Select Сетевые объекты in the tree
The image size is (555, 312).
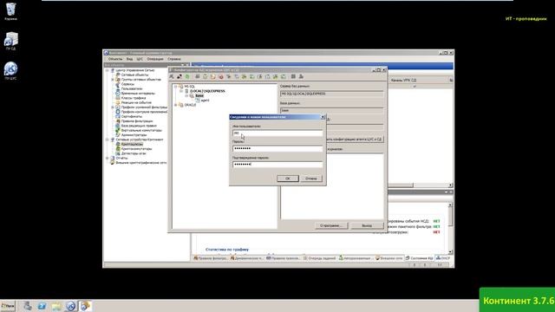(135, 75)
